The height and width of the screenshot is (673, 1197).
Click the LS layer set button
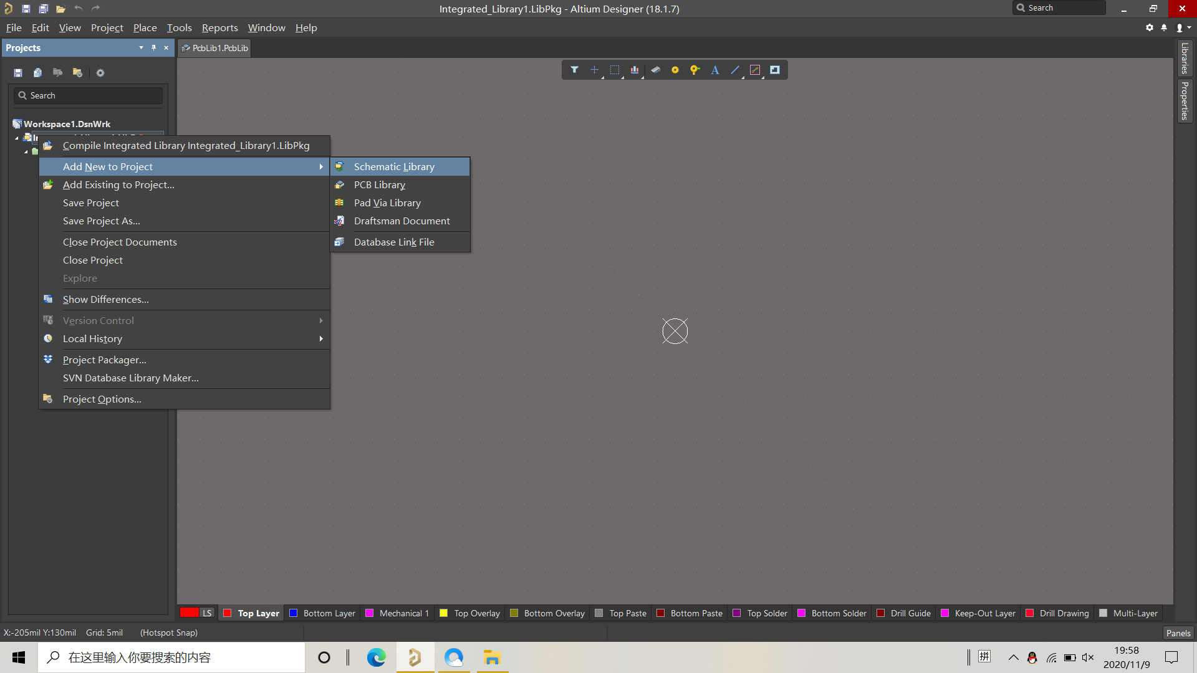[x=207, y=613]
